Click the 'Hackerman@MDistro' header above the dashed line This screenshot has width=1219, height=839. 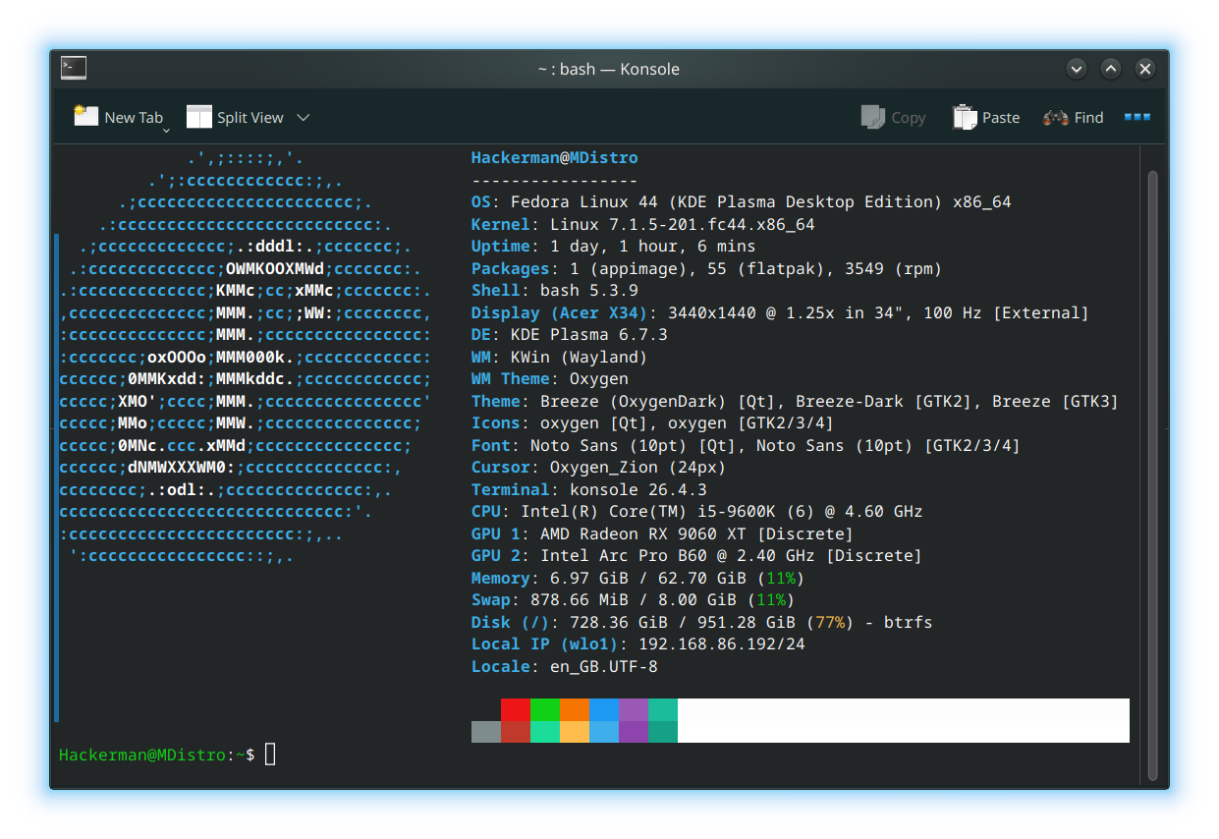coord(555,157)
